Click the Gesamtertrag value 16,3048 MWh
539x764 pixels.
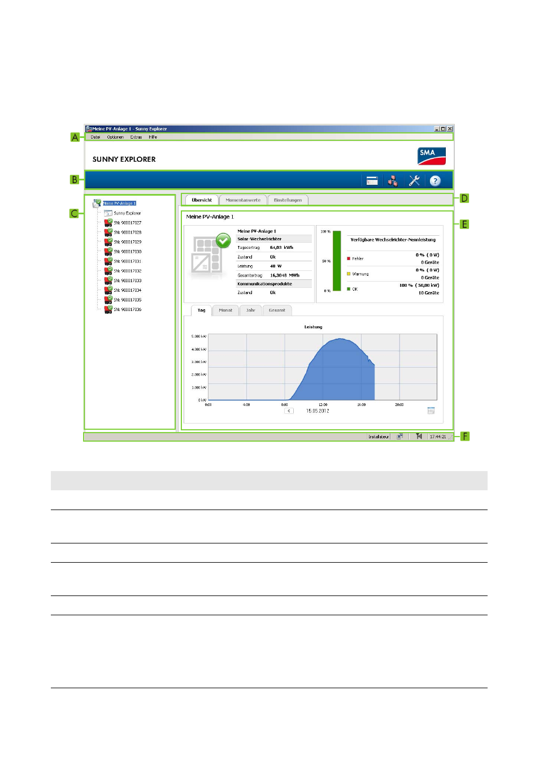tap(285, 275)
